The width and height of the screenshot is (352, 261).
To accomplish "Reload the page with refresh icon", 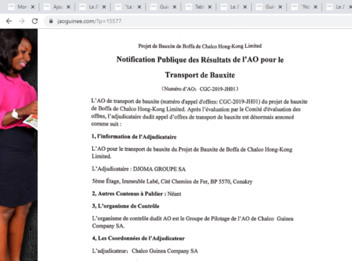I will tap(35, 21).
